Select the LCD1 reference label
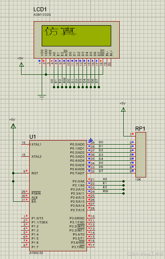 40,9
